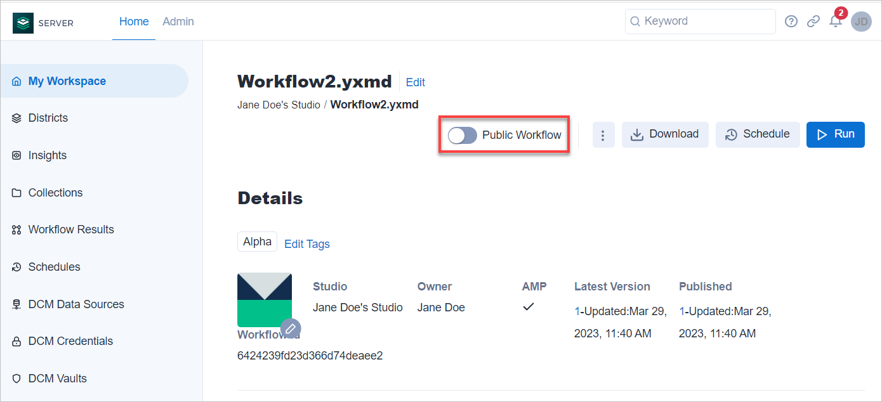The image size is (882, 402).
Task: Open the Collections section
Action: 55,192
